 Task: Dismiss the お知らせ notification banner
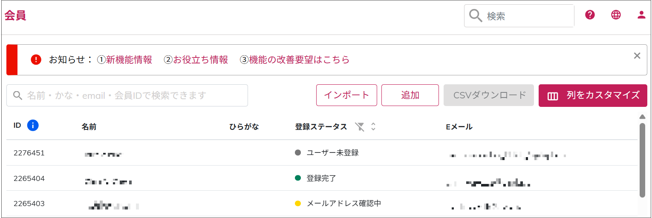click(637, 56)
